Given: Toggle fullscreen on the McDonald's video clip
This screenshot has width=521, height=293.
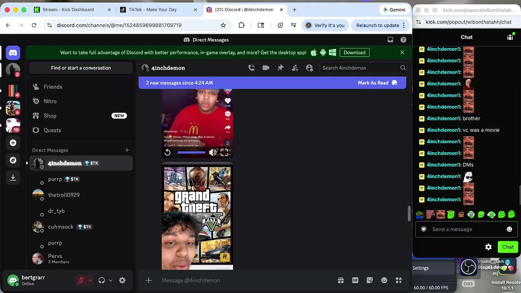Looking at the screenshot, I should [224, 152].
